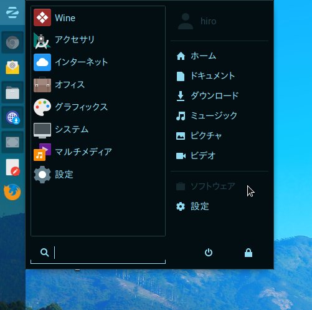Open the Wine category icon
This screenshot has height=310, width=312.
[x=42, y=17]
